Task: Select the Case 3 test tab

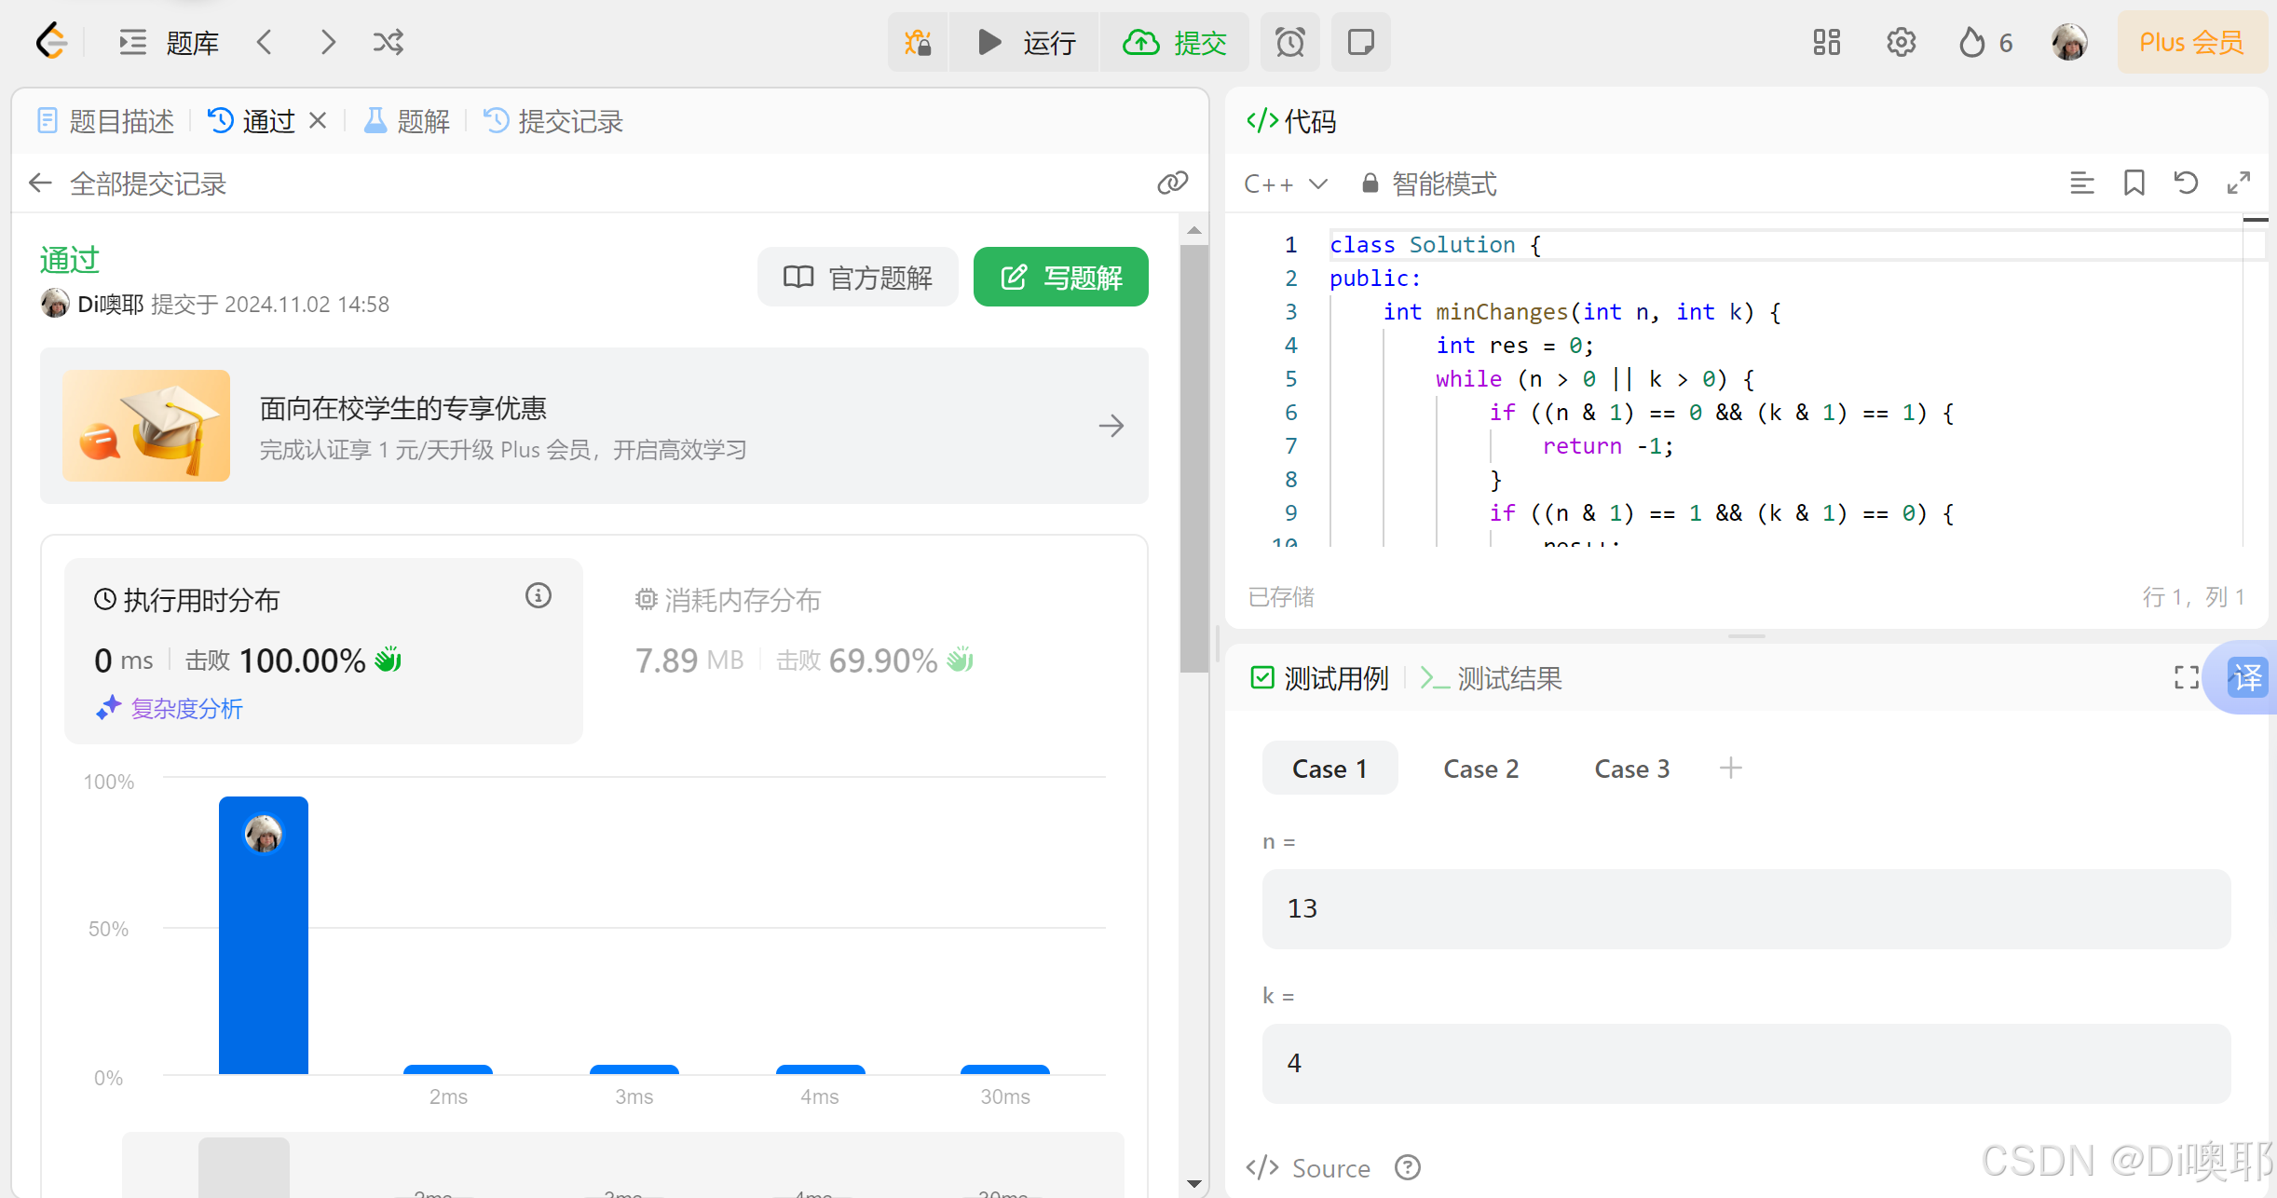Action: tap(1631, 768)
